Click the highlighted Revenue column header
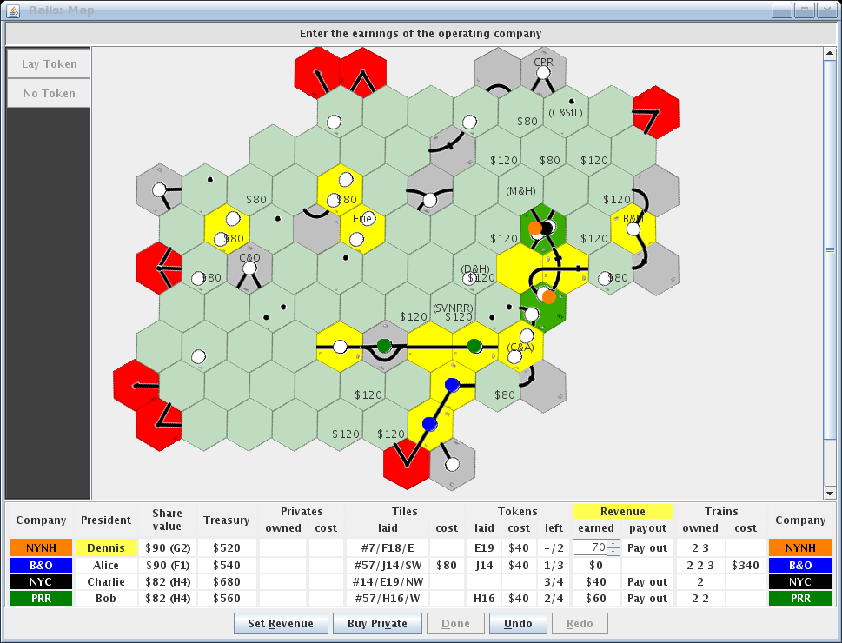842x643 pixels. click(622, 512)
